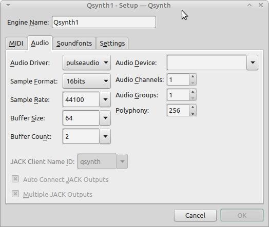Increase Audio Groups with up arrow

(x=193, y=92)
